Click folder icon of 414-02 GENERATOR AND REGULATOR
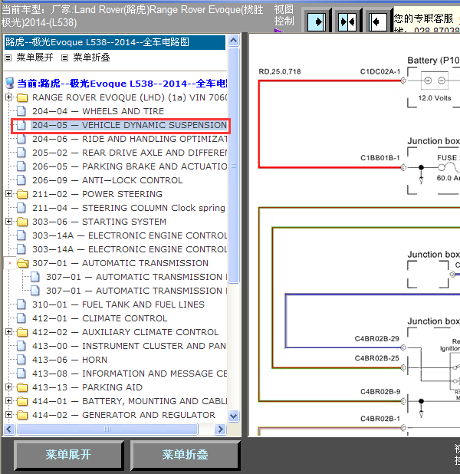Image resolution: width=460 pixels, height=474 pixels. point(22,415)
